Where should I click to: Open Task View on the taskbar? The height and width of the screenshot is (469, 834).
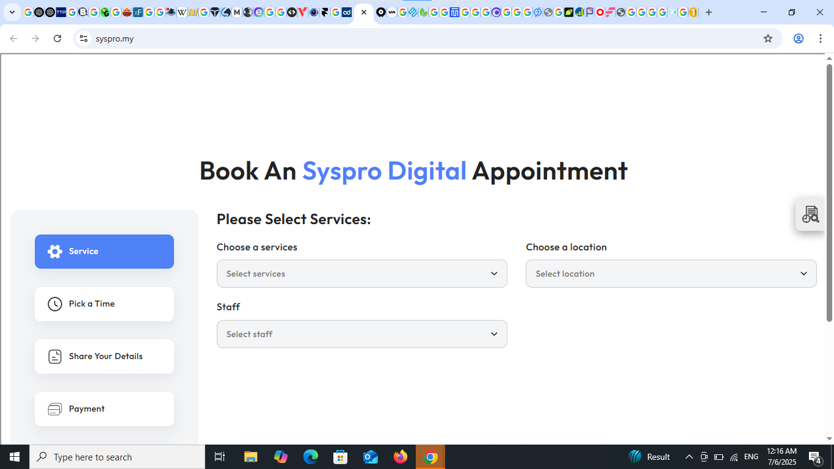click(220, 457)
